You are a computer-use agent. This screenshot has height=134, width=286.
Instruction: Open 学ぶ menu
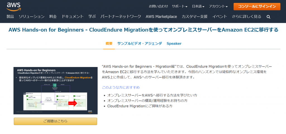click(92, 16)
